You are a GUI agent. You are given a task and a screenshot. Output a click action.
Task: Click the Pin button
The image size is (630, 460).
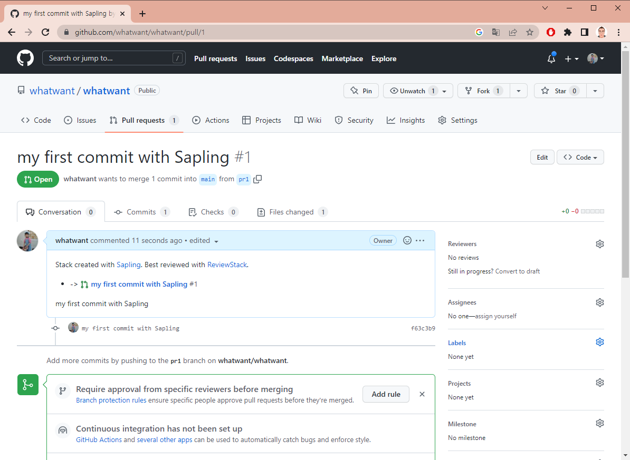(x=361, y=91)
